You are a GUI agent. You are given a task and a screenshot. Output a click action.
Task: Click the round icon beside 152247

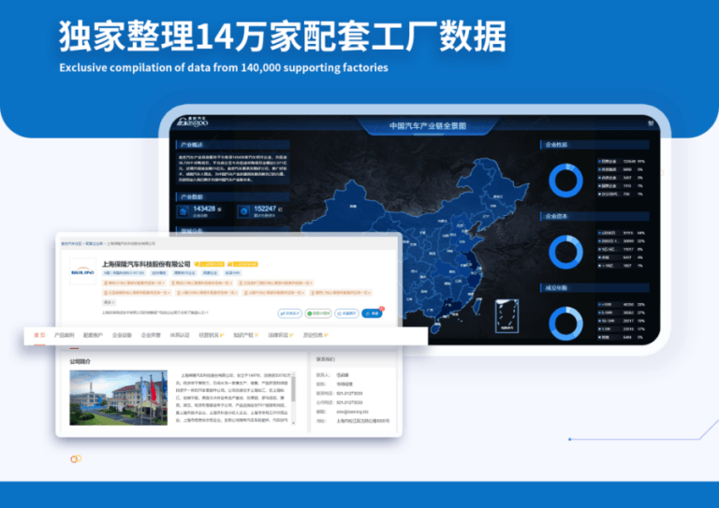click(244, 211)
